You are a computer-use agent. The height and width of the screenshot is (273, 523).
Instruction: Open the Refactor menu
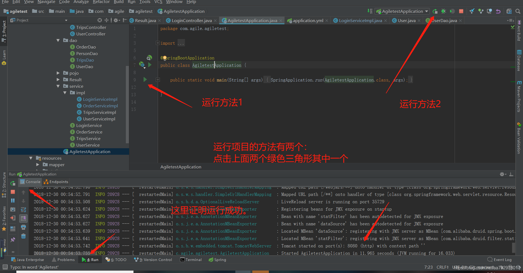click(x=101, y=2)
